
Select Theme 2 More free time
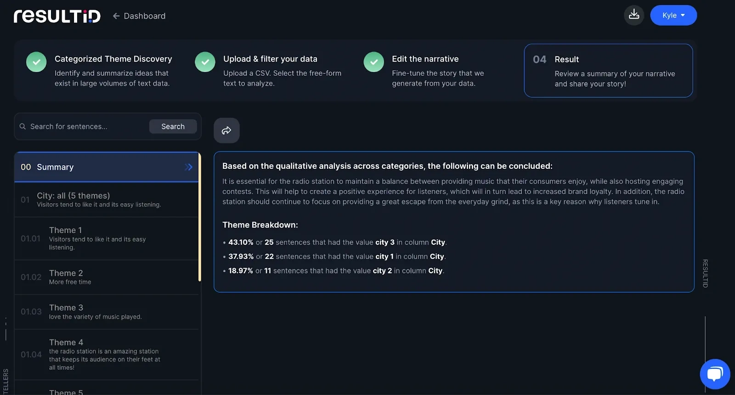click(106, 277)
